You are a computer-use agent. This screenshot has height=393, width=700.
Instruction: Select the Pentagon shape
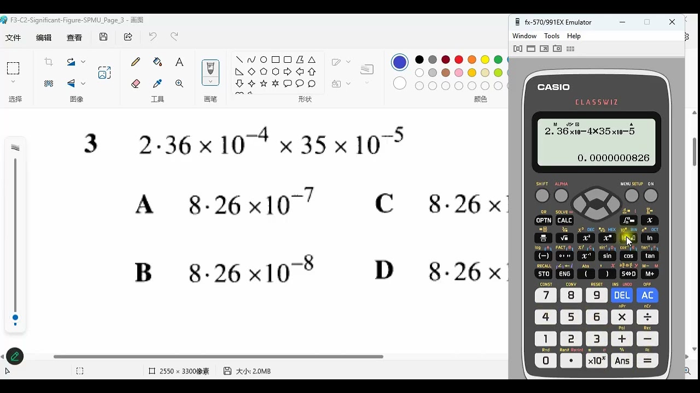click(264, 72)
